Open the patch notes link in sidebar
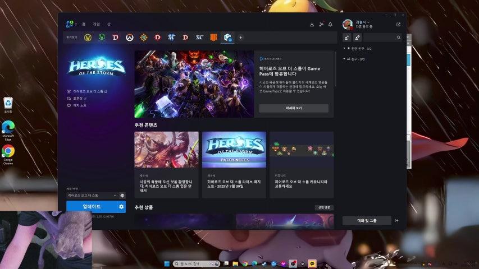Screen dimensions: 479x269 tap(77, 105)
